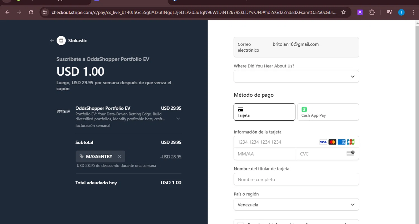The image size is (419, 224).
Task: Open the Where Did You Hear About Us dropdown
Action: (296, 76)
